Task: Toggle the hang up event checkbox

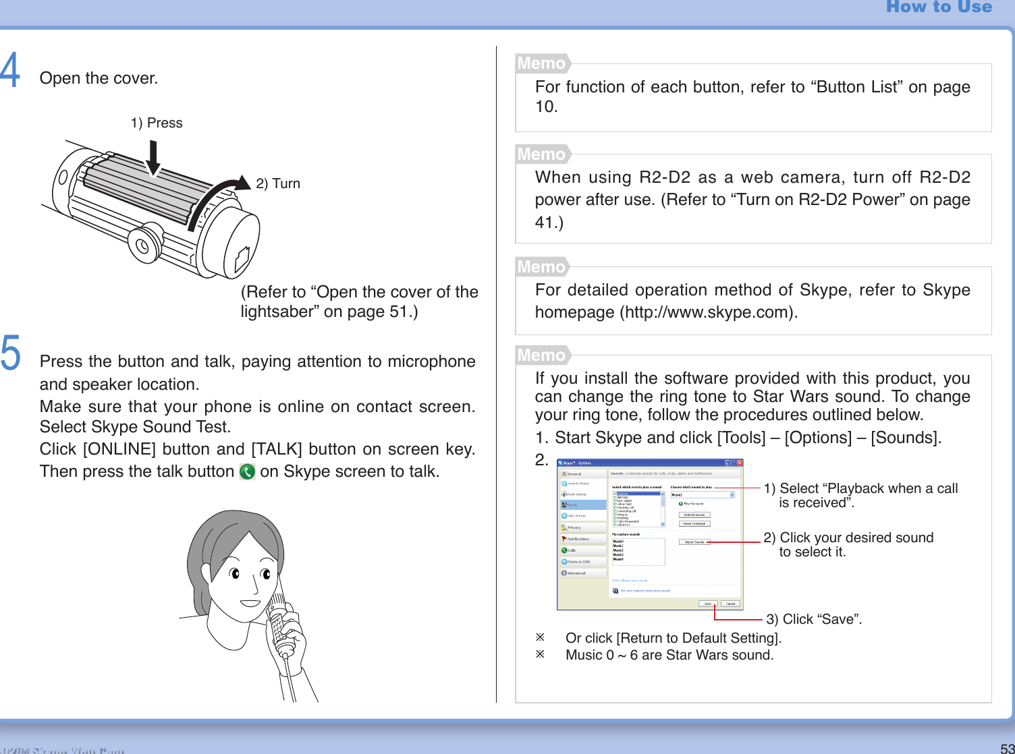Action: point(615,515)
